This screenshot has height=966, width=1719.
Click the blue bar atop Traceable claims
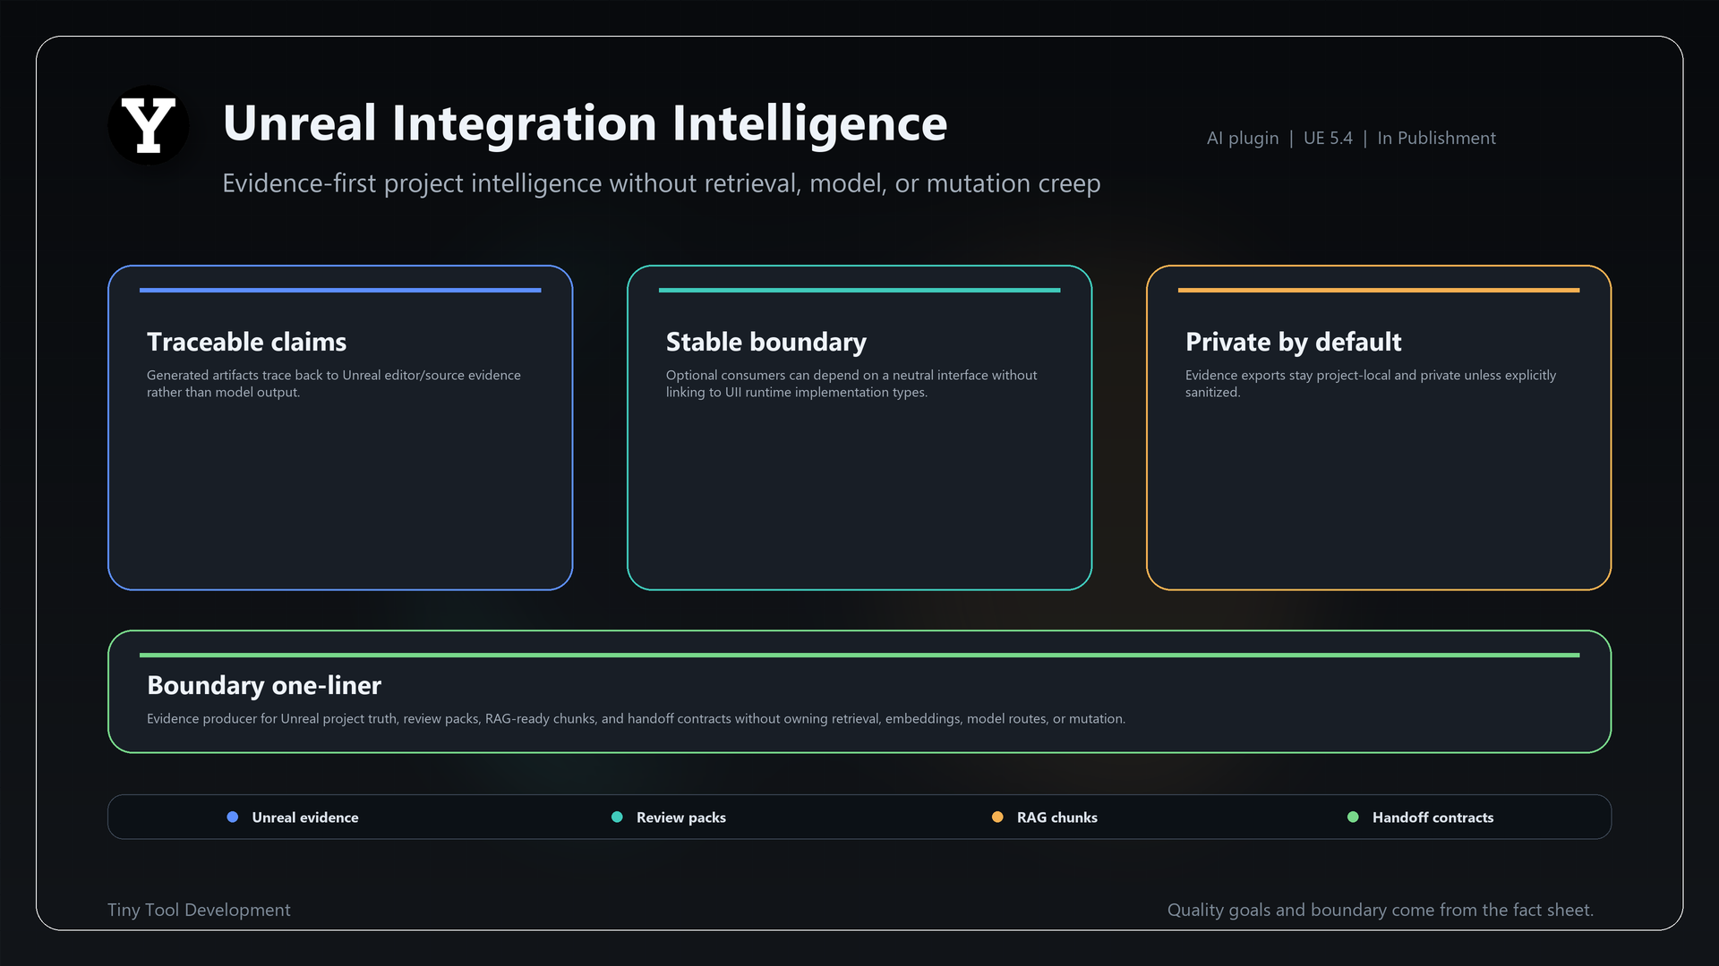coord(340,290)
